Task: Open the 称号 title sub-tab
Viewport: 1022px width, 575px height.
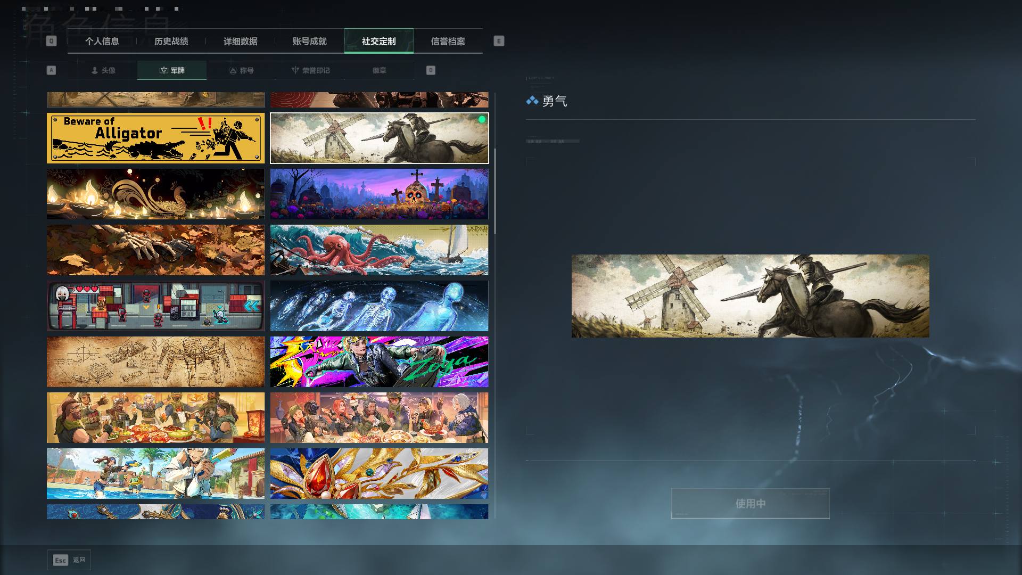Action: tap(241, 70)
